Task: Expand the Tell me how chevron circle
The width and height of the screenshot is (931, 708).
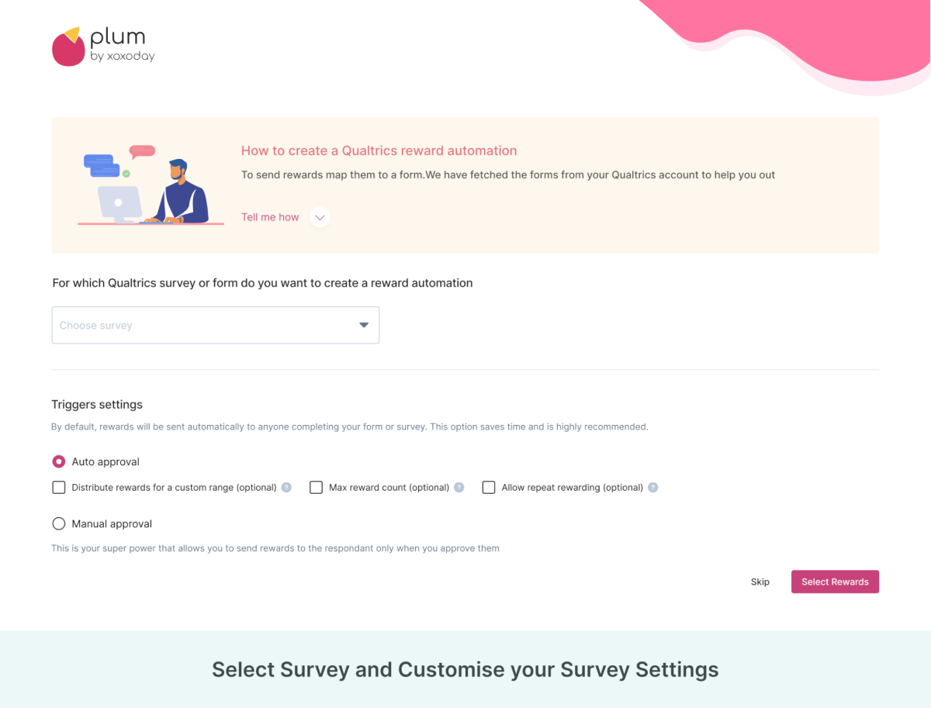Action: (320, 218)
